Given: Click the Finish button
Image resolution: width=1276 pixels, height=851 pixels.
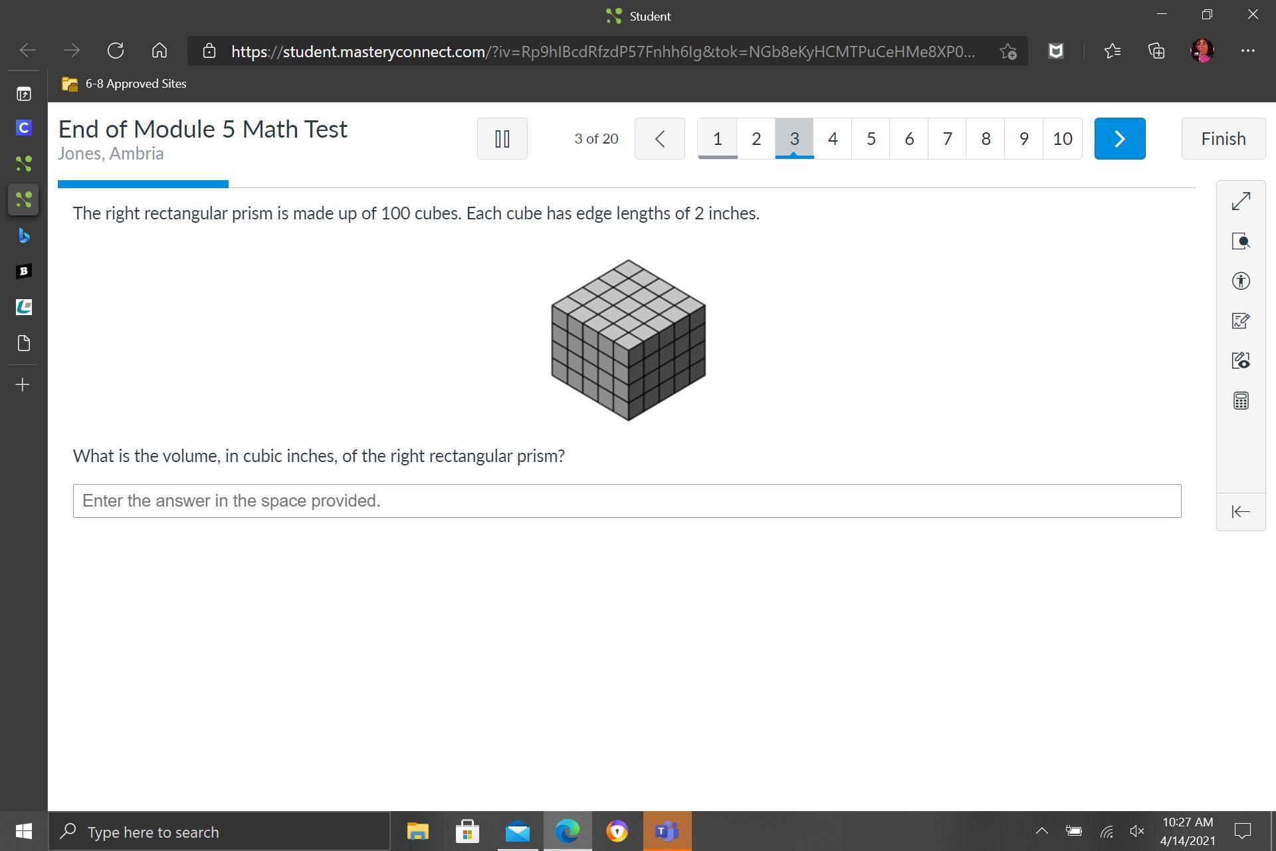Looking at the screenshot, I should (1223, 139).
